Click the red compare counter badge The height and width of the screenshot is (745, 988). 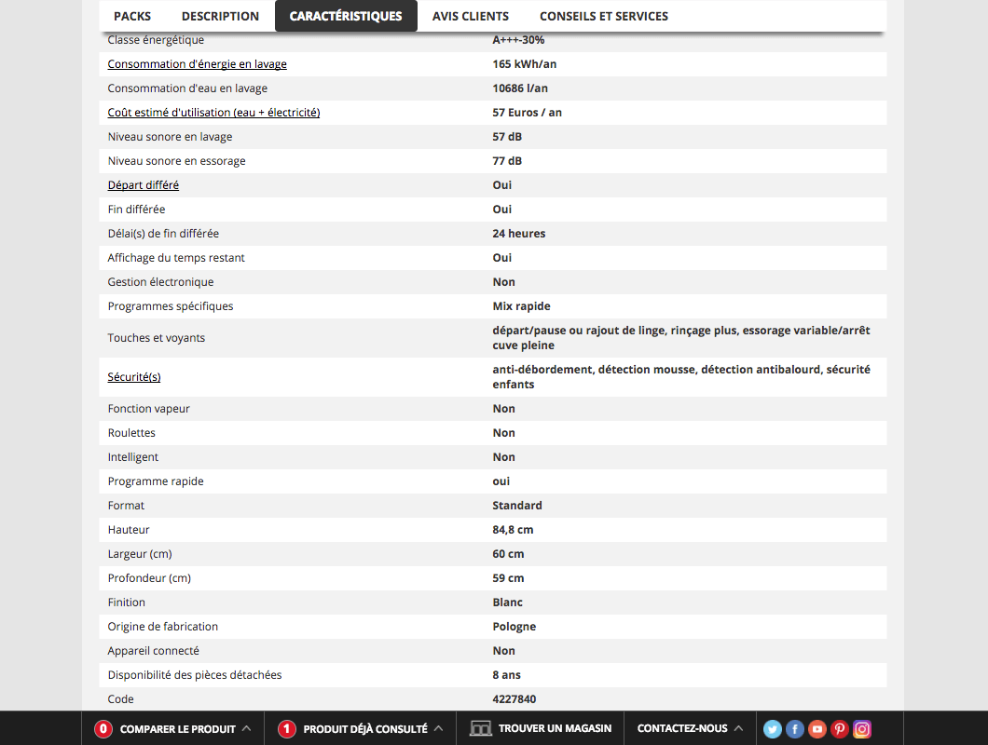(103, 729)
